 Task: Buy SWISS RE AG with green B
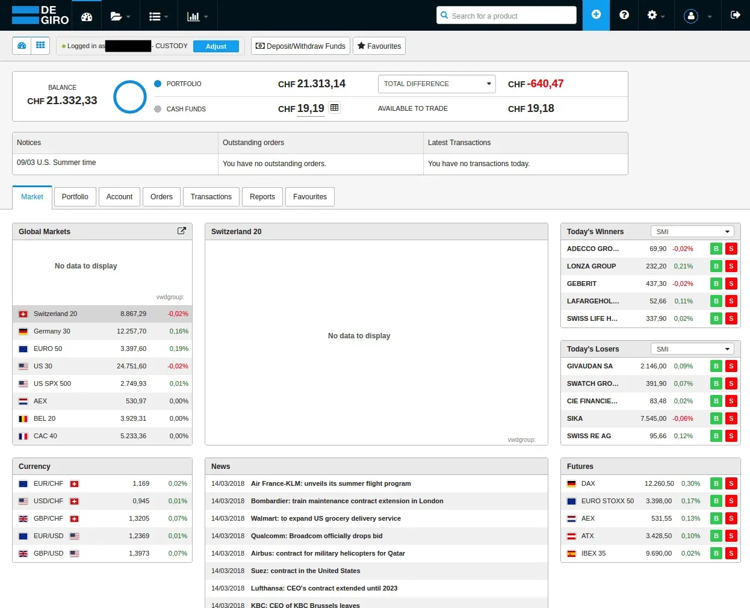click(716, 436)
